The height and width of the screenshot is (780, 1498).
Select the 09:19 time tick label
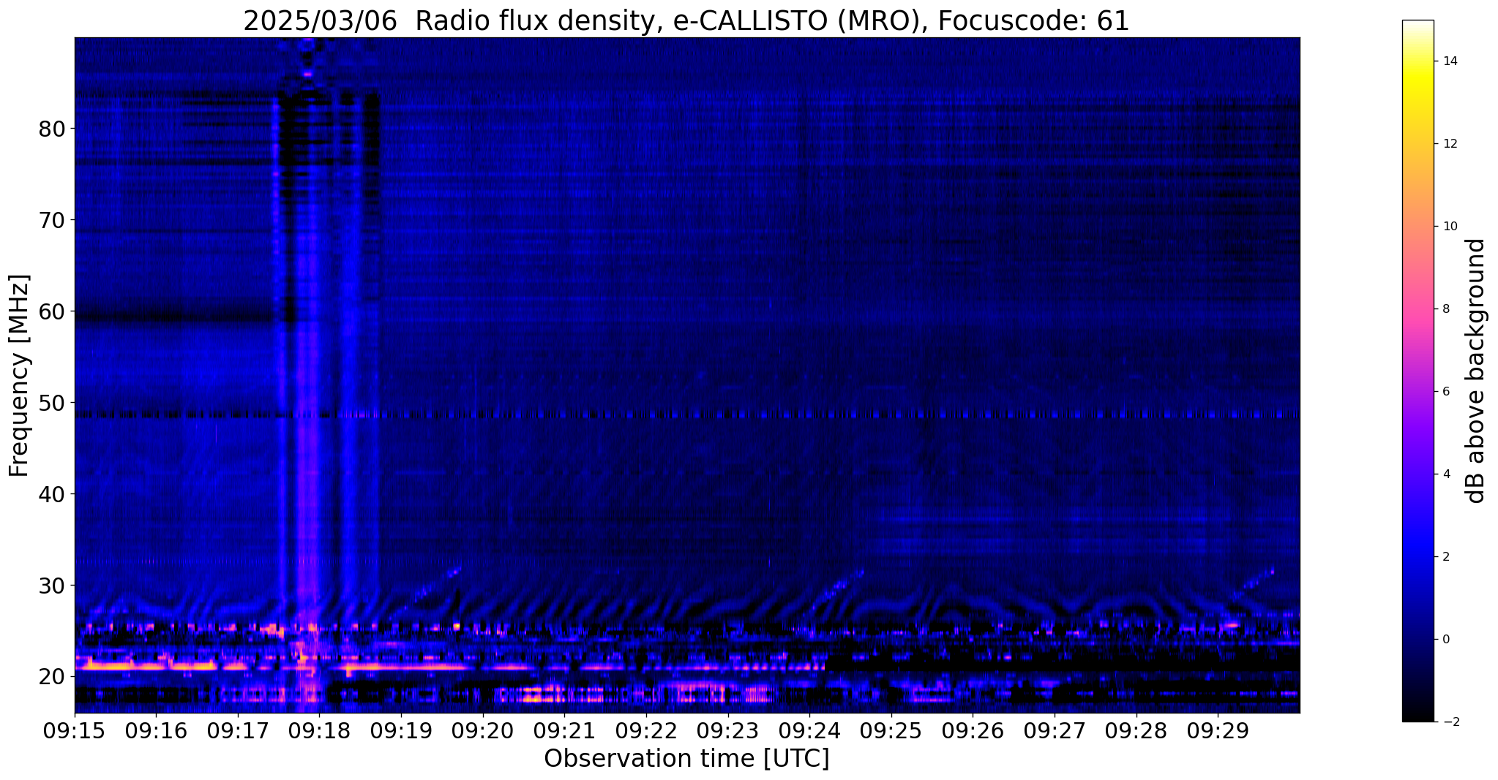click(x=401, y=730)
